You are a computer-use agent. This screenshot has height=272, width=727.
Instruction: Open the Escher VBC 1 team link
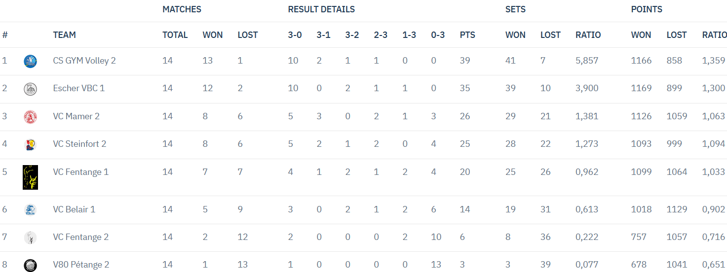79,88
